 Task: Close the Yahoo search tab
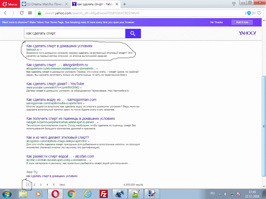pos(117,4)
